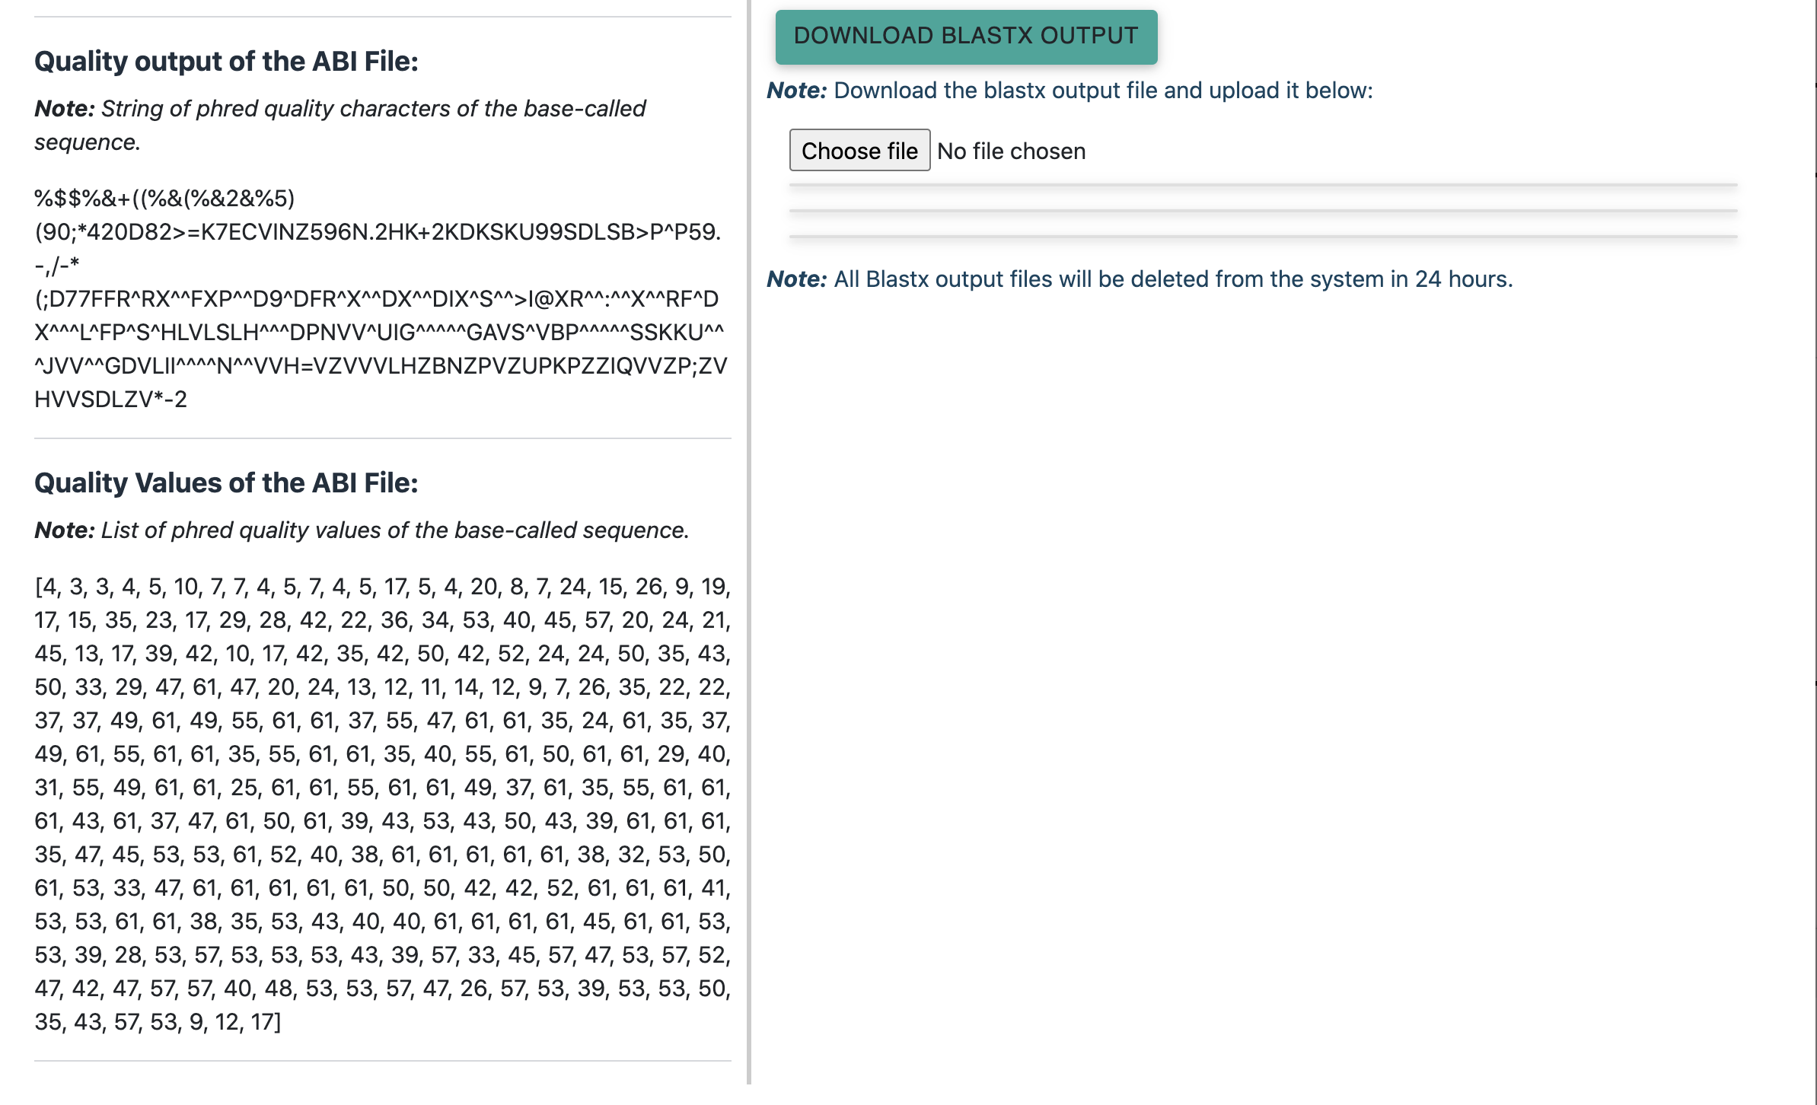Image resolution: width=1817 pixels, height=1105 pixels.
Task: Click the phred quality characters string text
Action: tap(381, 298)
